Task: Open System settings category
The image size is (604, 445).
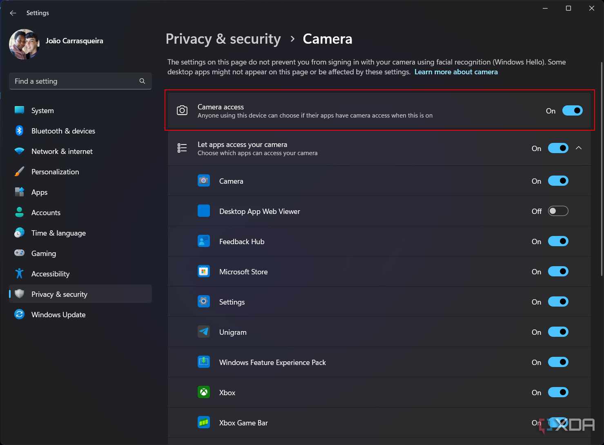Action: point(80,110)
